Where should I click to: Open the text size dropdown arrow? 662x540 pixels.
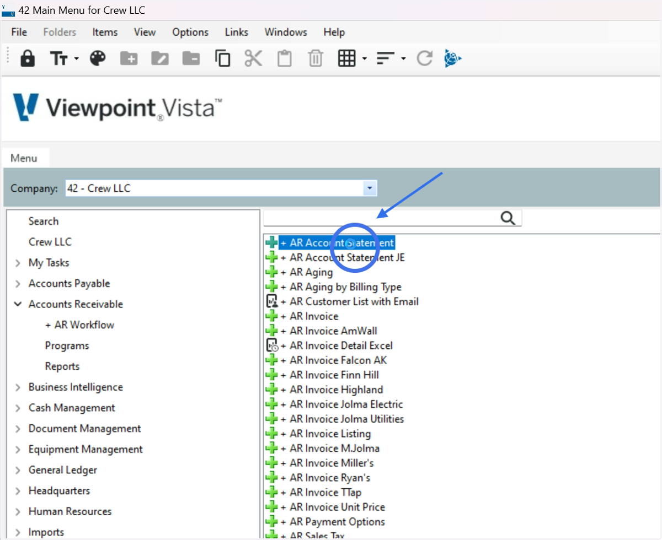click(76, 58)
